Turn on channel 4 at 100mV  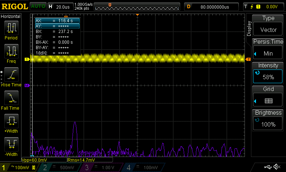(x=144, y=167)
